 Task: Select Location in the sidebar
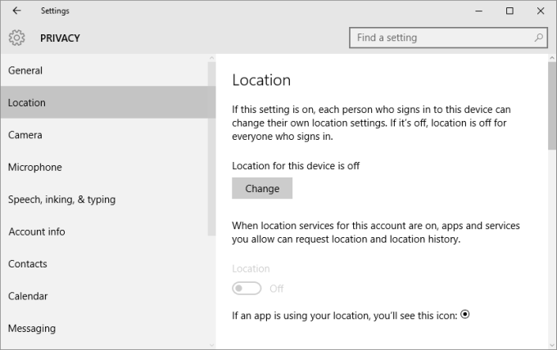click(x=27, y=103)
